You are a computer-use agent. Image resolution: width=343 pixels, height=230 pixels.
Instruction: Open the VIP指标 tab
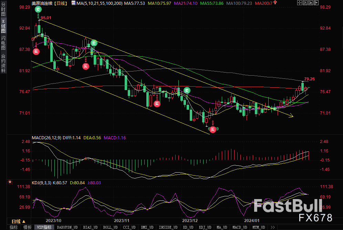44,227
